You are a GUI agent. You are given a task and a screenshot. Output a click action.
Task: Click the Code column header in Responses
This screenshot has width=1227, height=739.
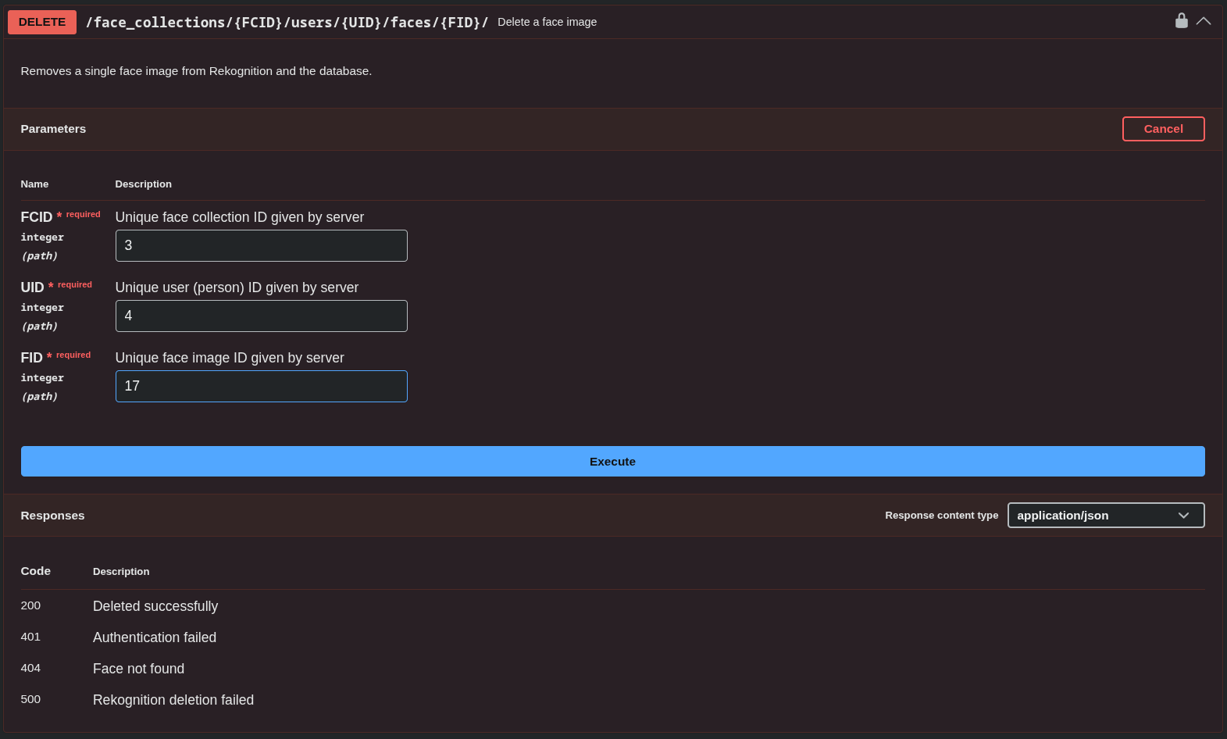tap(35, 571)
